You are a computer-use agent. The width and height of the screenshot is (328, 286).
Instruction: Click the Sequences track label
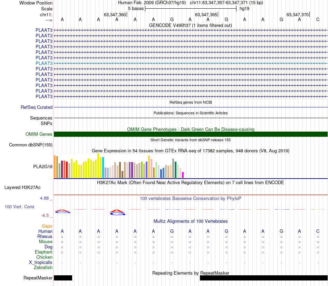click(41, 118)
